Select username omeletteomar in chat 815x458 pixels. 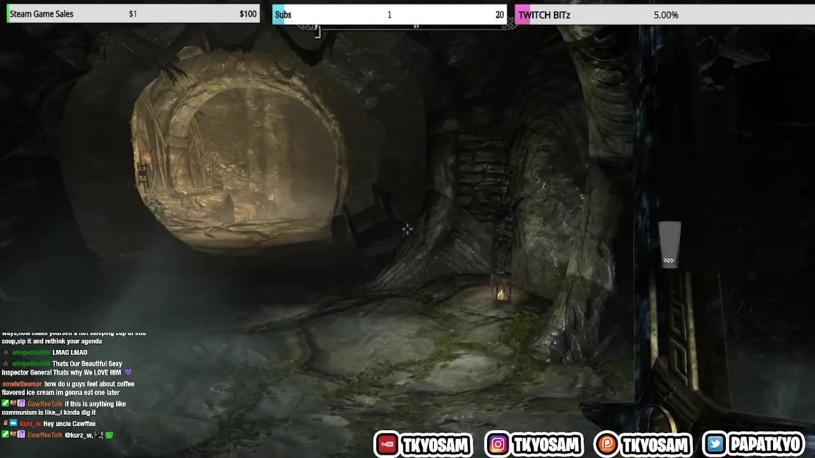coord(22,384)
